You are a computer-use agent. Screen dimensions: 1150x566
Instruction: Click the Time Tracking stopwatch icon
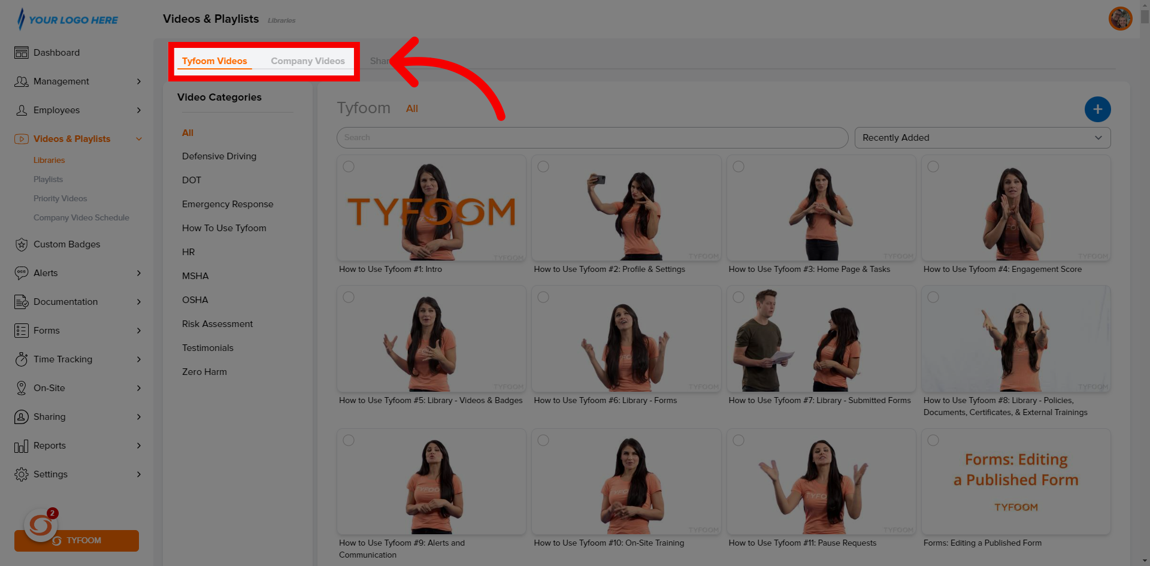[22, 359]
